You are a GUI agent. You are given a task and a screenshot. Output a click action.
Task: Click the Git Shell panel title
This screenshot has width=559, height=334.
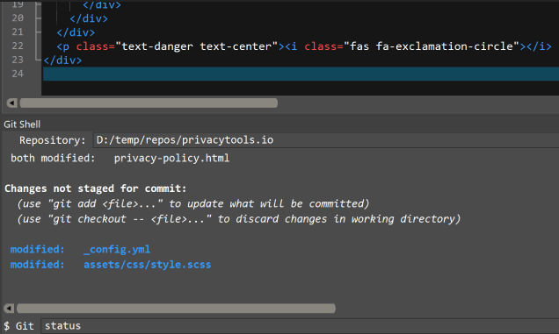[22, 124]
